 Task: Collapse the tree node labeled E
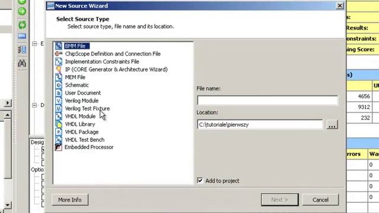pyautogui.click(x=34, y=43)
